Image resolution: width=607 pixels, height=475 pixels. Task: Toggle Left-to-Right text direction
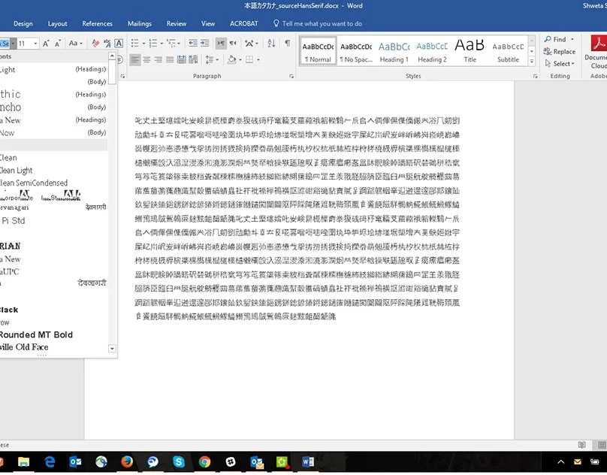(221, 44)
